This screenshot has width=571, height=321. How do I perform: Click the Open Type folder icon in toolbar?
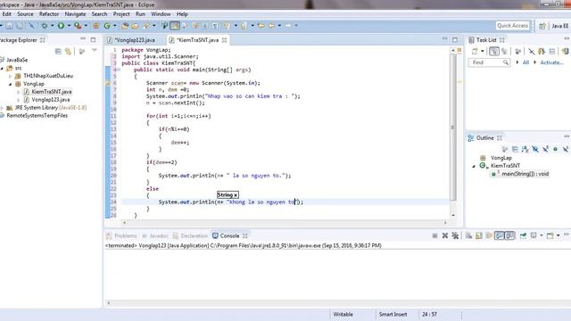[x=125, y=26]
